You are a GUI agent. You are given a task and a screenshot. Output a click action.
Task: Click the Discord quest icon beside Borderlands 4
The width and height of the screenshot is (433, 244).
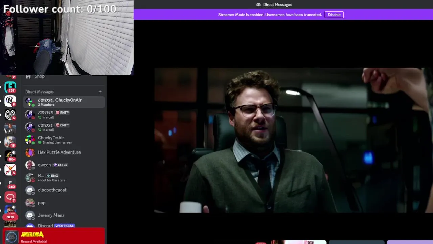[x=12, y=237]
